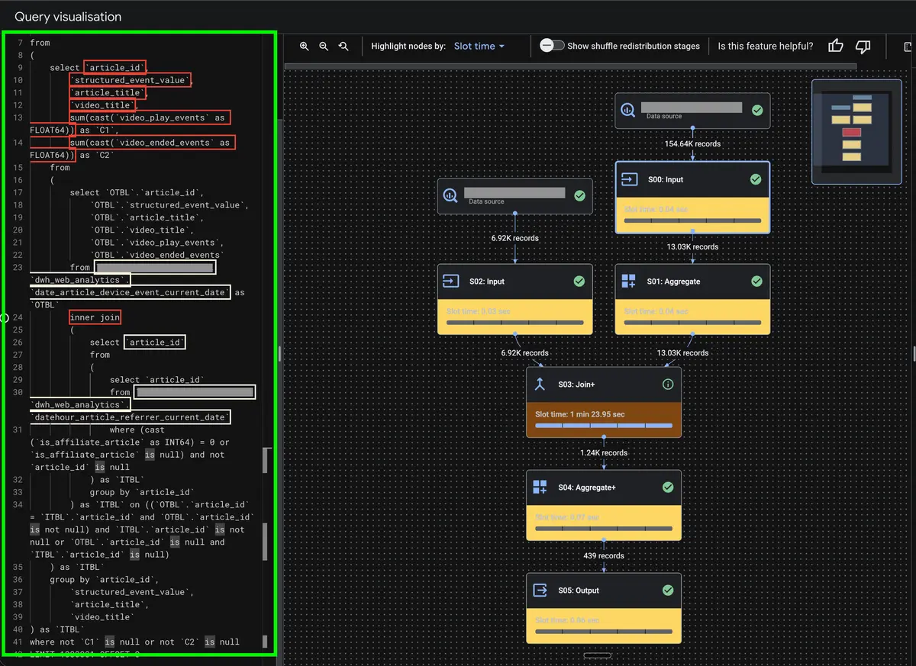Click `video_title` on line 12

103,105
